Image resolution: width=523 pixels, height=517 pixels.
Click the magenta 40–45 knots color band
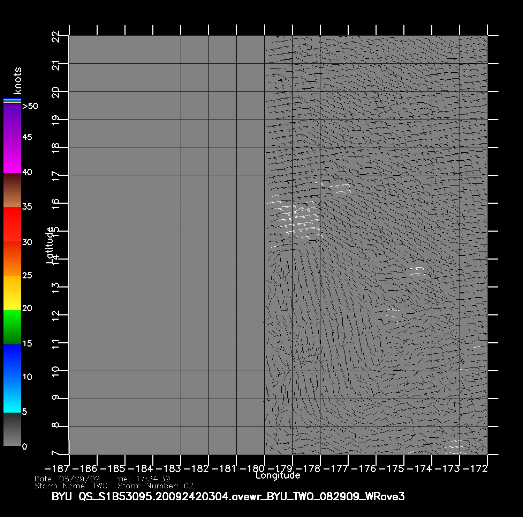coord(12,155)
